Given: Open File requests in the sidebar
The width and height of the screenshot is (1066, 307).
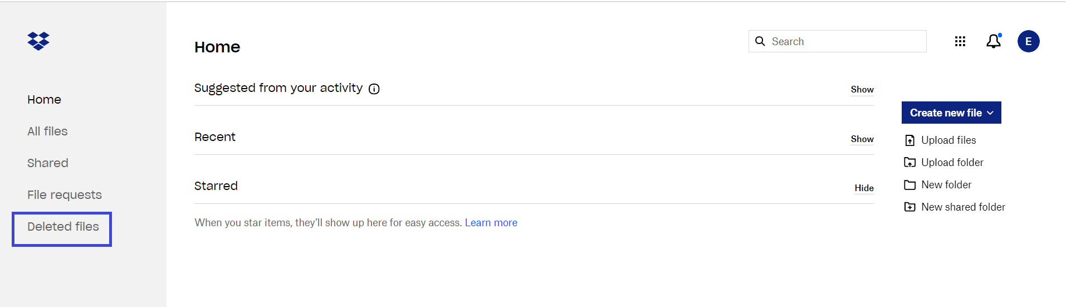Looking at the screenshot, I should (65, 195).
